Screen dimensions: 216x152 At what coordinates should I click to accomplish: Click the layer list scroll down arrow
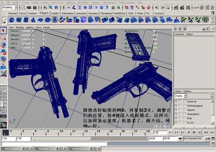click(213, 123)
